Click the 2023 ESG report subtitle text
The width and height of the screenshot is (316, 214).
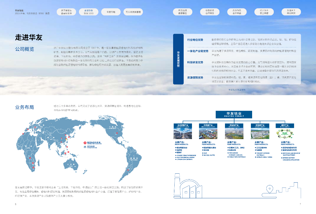coord(32,14)
